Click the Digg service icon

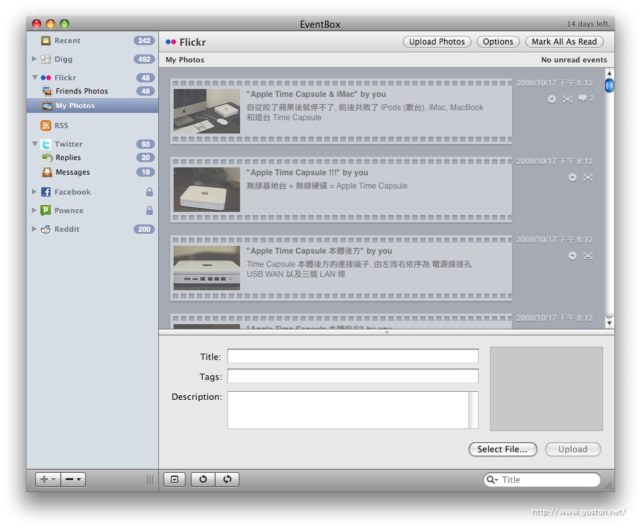pos(46,59)
